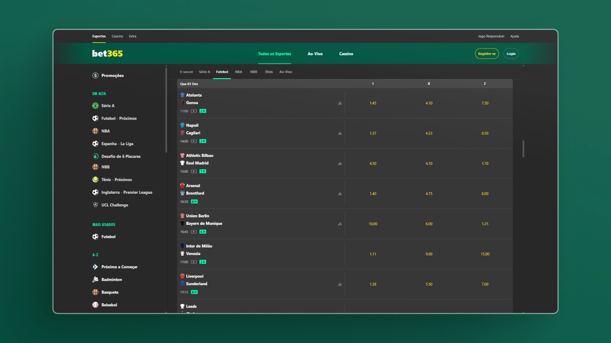This screenshot has height=343, width=611.
Task: Click the Beisebol baseball icon
Action: (95, 305)
